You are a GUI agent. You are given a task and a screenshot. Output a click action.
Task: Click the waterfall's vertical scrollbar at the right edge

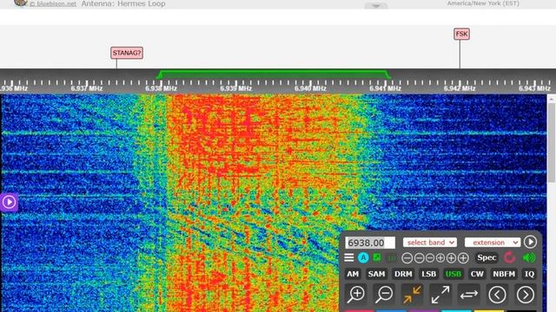tap(552, 141)
